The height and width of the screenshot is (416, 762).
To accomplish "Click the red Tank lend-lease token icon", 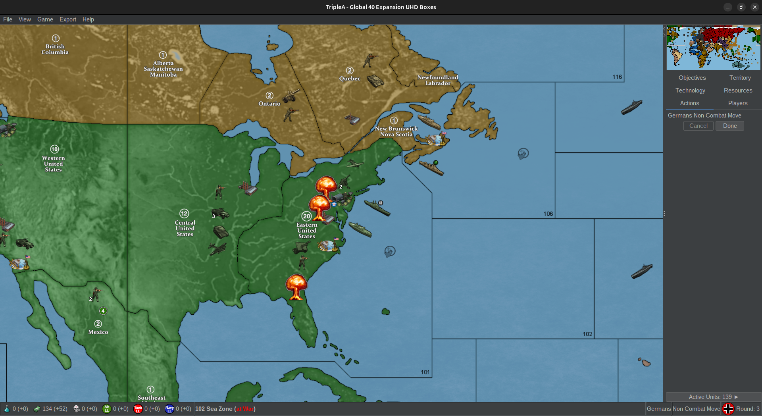I will [x=138, y=409].
